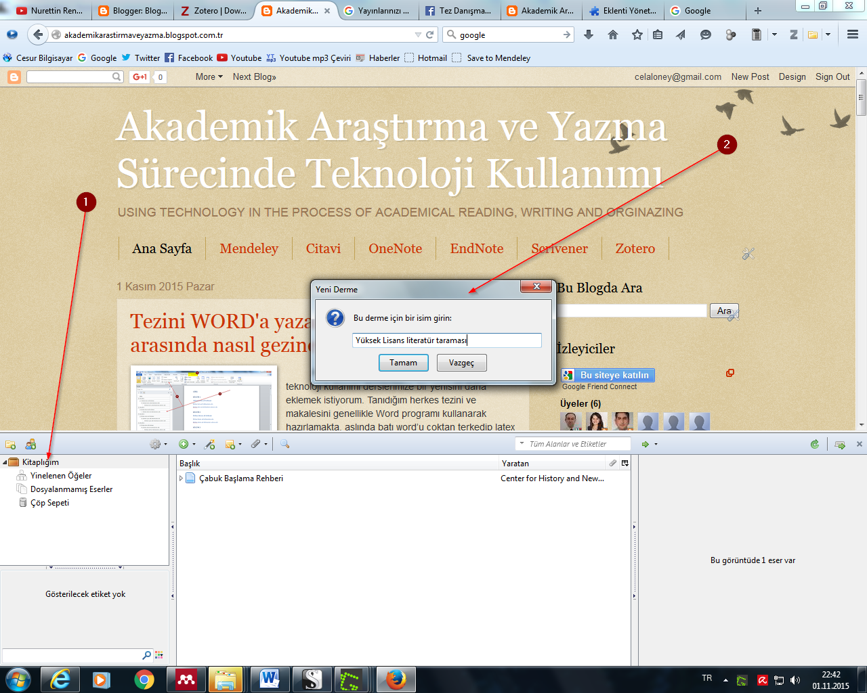Click the save to Zotero folder icon
The image size is (867, 693).
[813, 35]
